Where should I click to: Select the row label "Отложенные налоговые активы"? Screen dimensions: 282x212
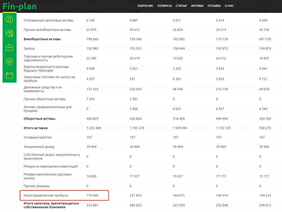pyautogui.click(x=48, y=20)
